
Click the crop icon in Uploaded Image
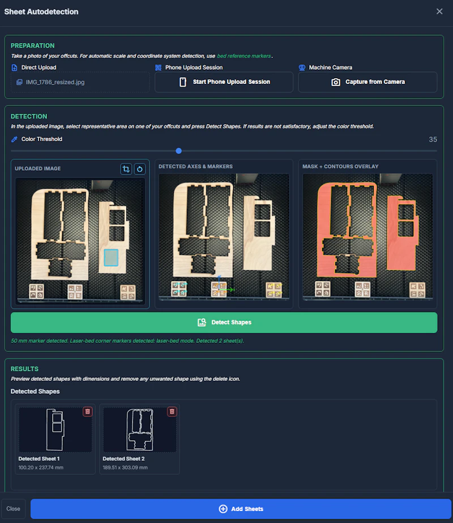point(126,169)
